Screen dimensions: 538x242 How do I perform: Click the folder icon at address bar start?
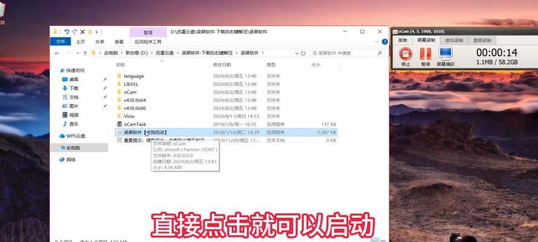click(93, 53)
